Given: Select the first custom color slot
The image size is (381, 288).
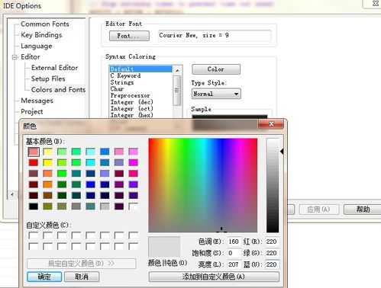Looking at the screenshot, I should tap(34, 235).
